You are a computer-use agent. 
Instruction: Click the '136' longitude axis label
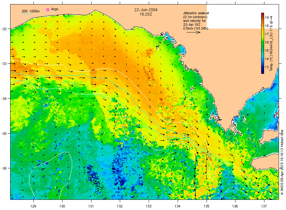235,206
